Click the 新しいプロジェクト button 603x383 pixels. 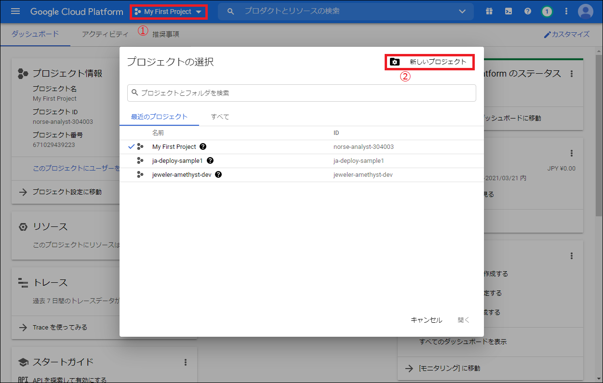[x=429, y=62]
